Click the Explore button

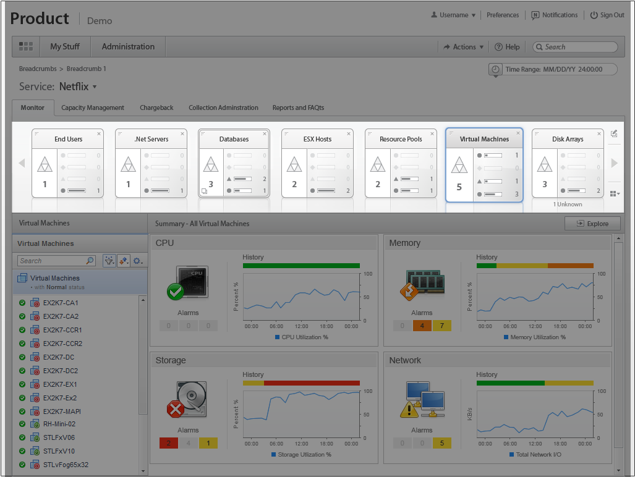tap(592, 224)
